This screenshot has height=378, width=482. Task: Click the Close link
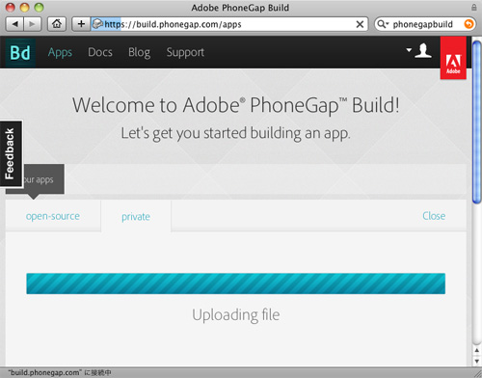click(434, 216)
